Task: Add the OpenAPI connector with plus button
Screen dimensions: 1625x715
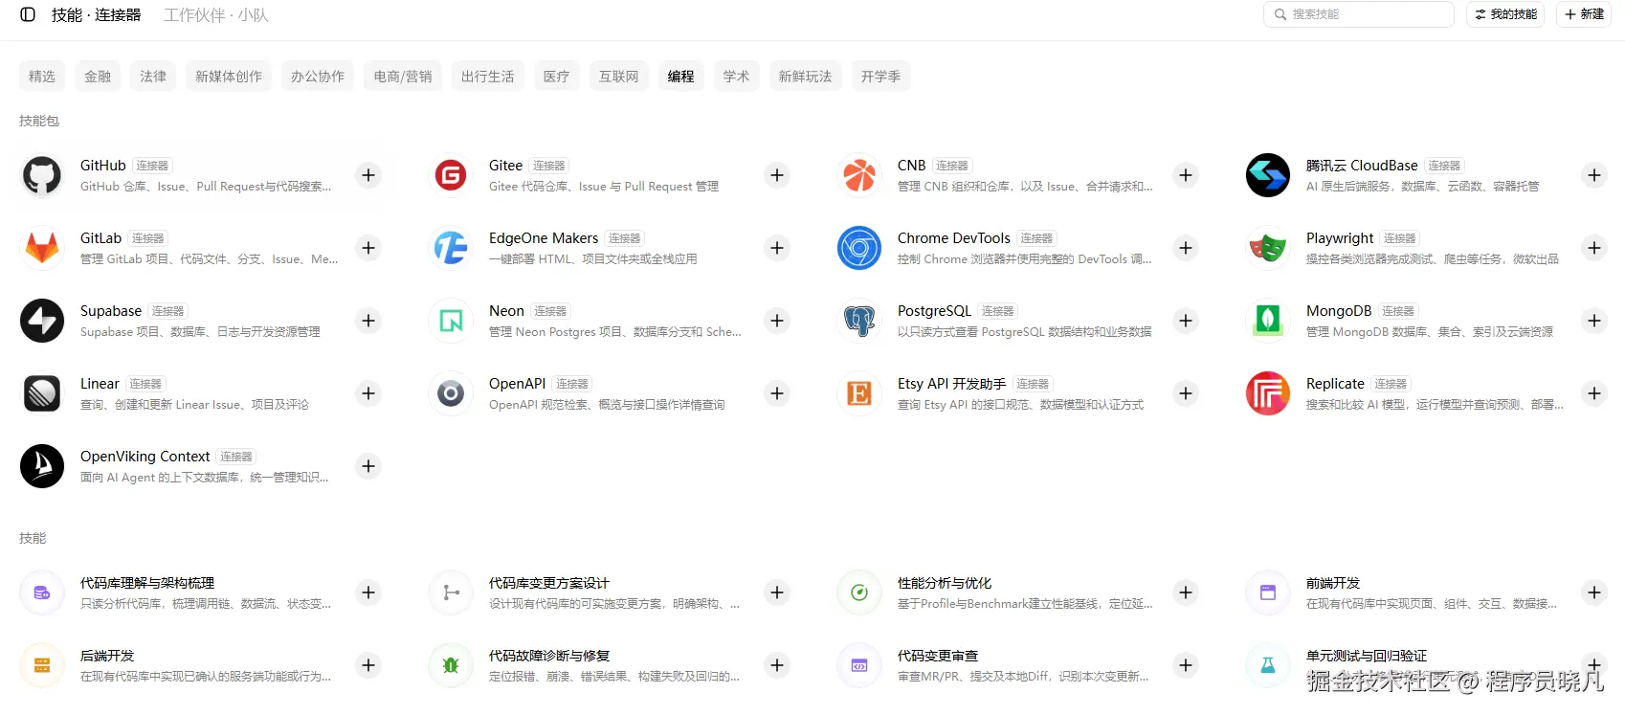Action: coord(777,393)
